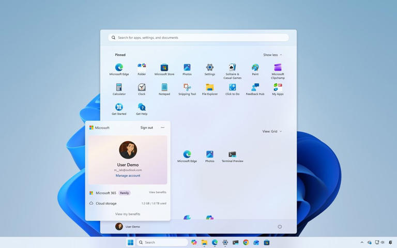Open the Clock app

click(142, 89)
